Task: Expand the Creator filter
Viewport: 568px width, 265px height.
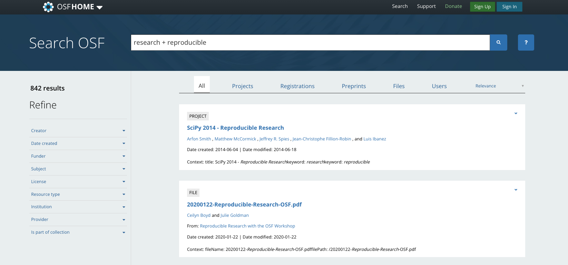Action: (x=78, y=131)
